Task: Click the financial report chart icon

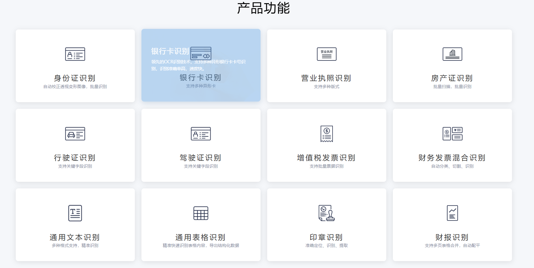Action: click(x=452, y=213)
